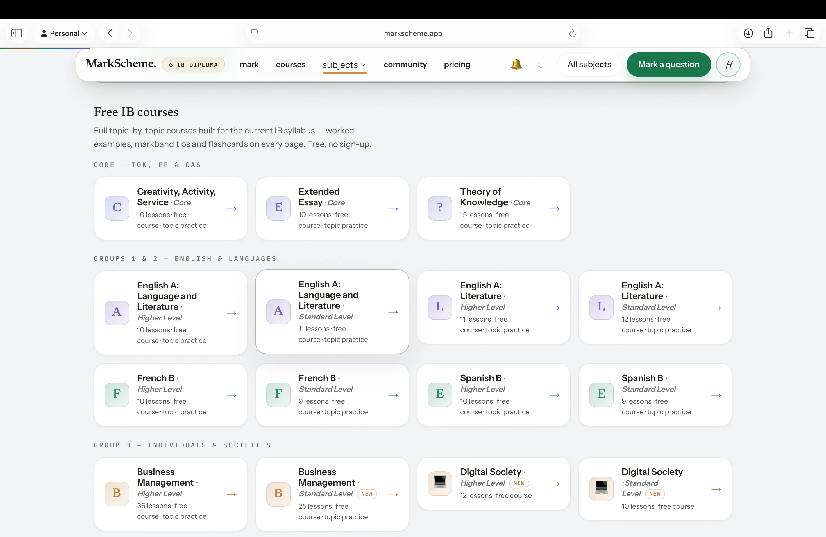Open Creativity, Activity, Service course arrow
Screen dimensions: 826x537
pos(232,208)
